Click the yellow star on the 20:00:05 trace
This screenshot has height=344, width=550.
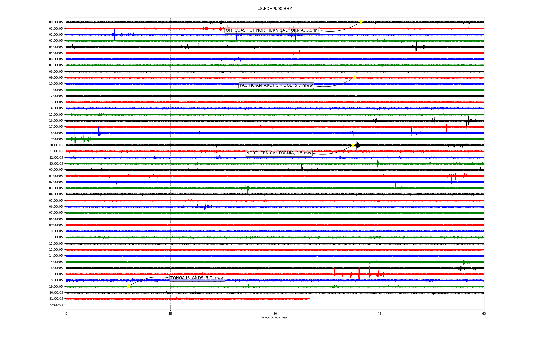[x=353, y=145]
